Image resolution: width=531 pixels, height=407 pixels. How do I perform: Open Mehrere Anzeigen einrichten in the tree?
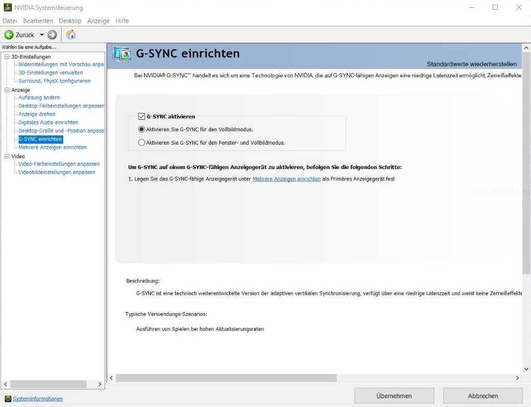click(x=52, y=147)
